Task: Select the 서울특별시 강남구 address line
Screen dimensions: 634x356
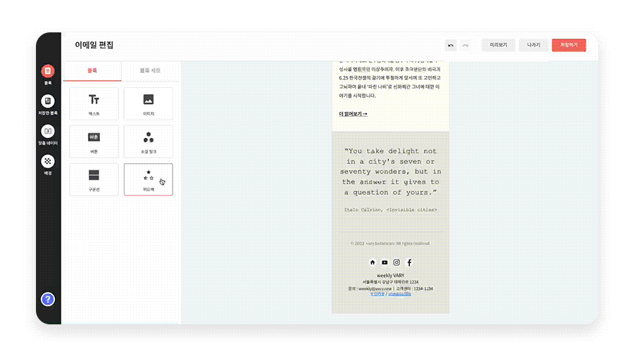Action: coord(390,281)
